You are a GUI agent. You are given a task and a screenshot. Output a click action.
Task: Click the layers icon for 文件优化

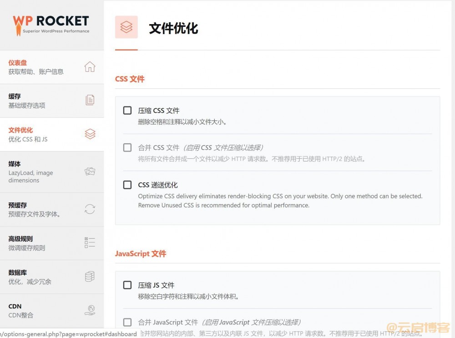coord(90,134)
